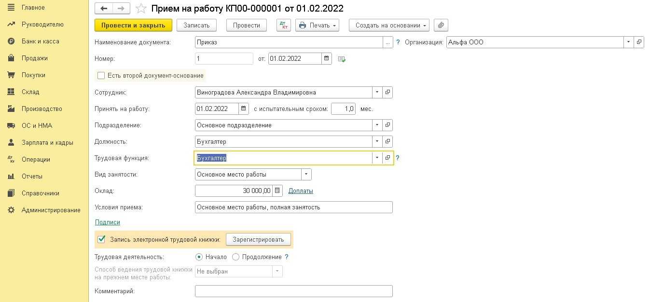Image resolution: width=650 pixels, height=302 pixels.
Task: Open Банк и касса menu section
Action: coord(41,41)
